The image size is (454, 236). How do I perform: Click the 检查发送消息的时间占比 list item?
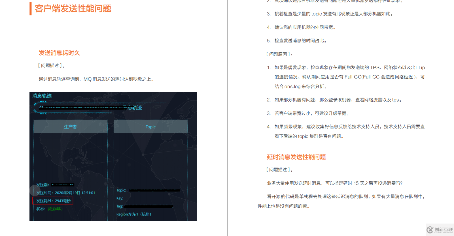pyautogui.click(x=300, y=41)
